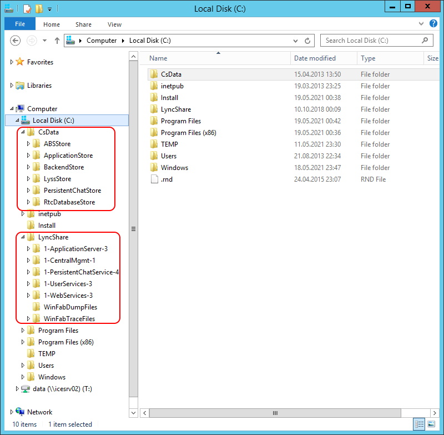Click the Search Local Disk (C:) field
The image size is (444, 435).
tap(376, 41)
